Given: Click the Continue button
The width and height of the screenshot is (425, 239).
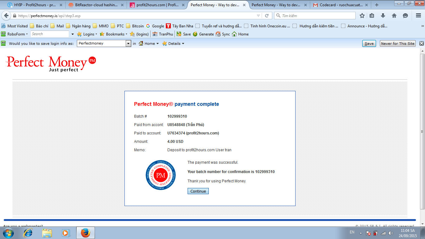Looking at the screenshot, I should (198, 191).
